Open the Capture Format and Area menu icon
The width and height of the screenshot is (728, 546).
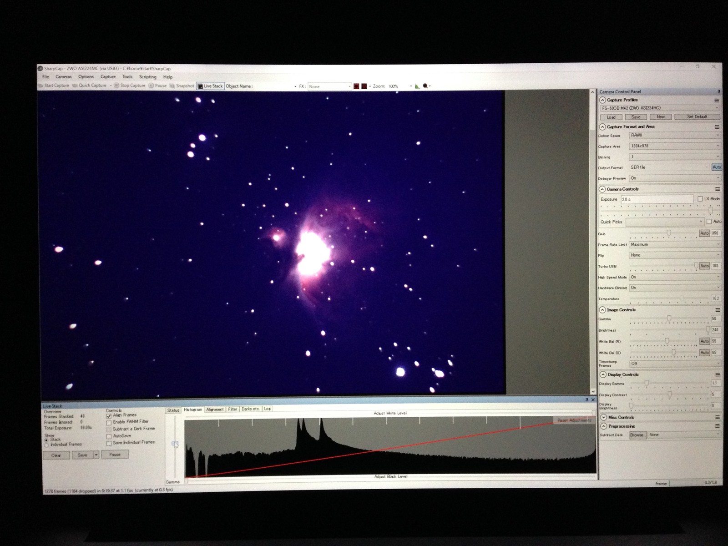coord(717,127)
